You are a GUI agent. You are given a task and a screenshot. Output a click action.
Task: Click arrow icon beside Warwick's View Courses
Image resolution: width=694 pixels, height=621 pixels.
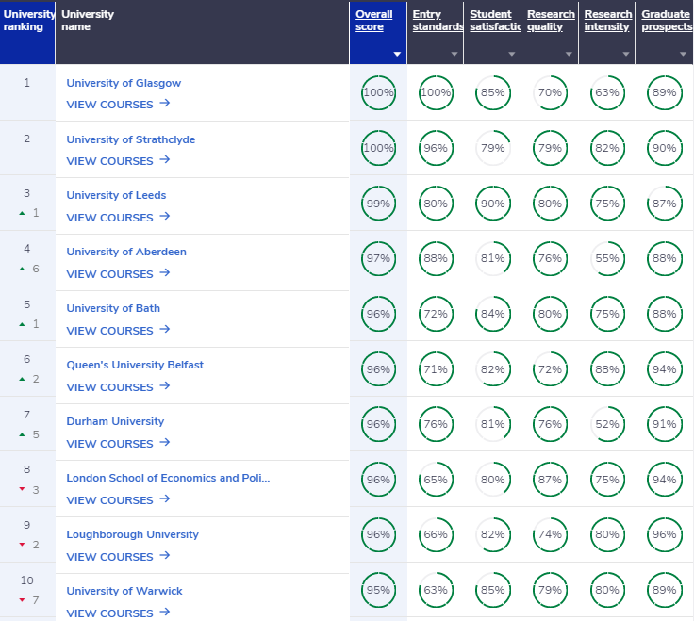pos(165,613)
